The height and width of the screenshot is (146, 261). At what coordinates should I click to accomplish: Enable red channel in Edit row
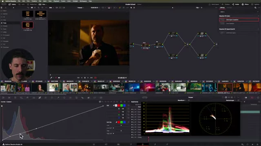tap(119, 105)
